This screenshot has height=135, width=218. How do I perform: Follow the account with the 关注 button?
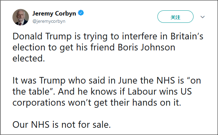click(x=175, y=17)
